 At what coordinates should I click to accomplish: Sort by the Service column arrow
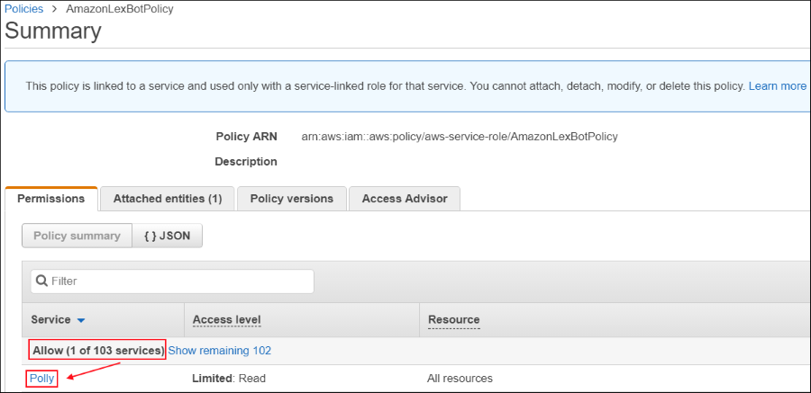click(80, 320)
